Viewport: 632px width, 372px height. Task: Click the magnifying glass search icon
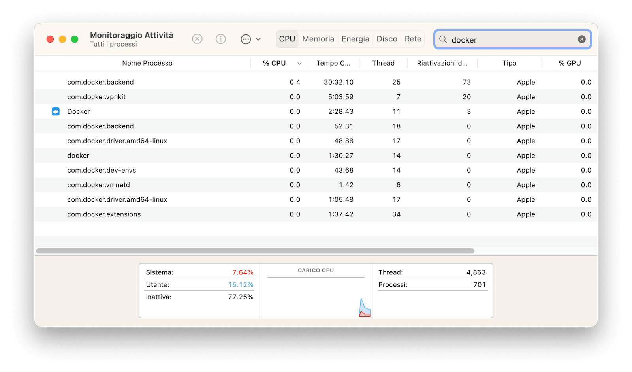(443, 39)
